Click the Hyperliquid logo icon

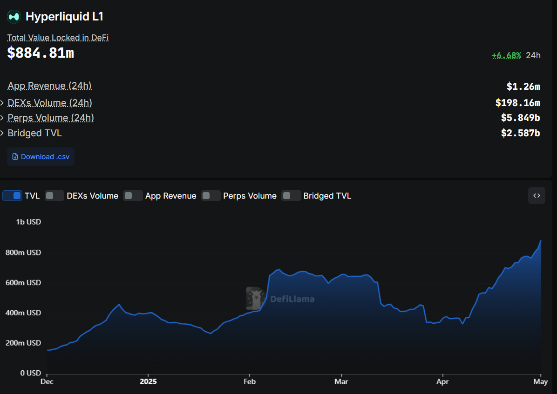pos(14,17)
